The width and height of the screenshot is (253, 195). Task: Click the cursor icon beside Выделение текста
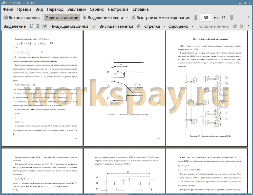click(x=85, y=17)
